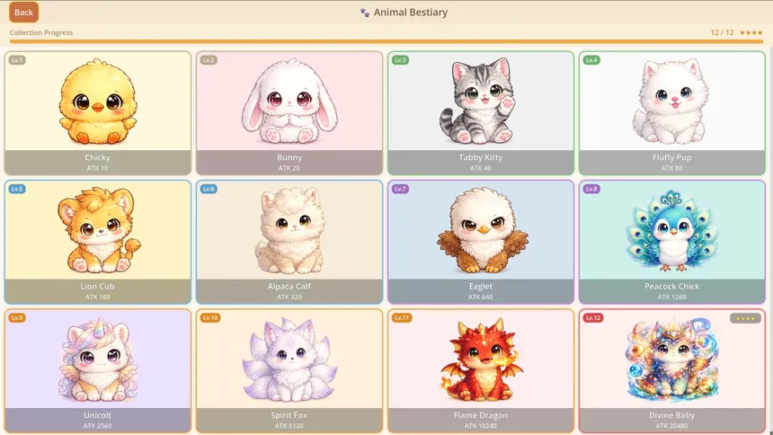This screenshot has height=435, width=773.
Task: Click the Lv.12 badge on Divine Baby
Action: [593, 317]
